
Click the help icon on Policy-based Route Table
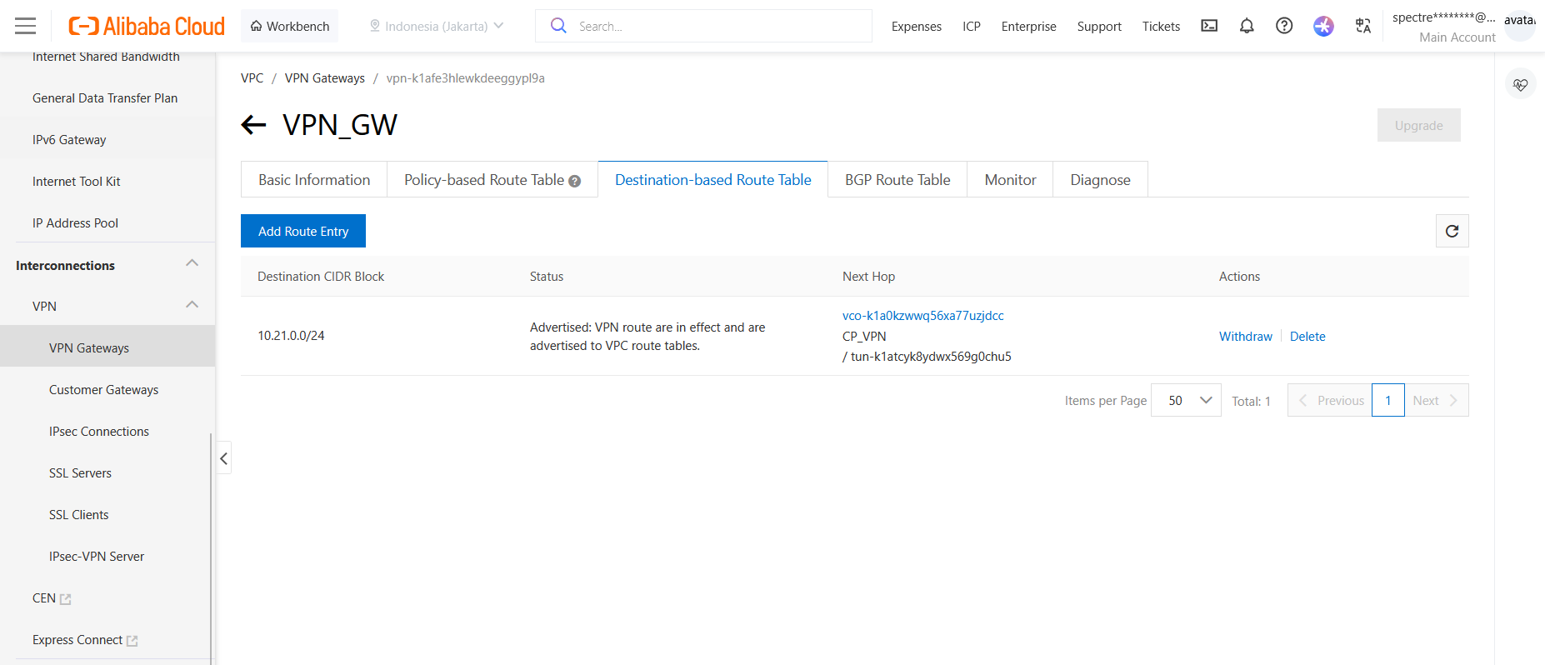coord(575,181)
